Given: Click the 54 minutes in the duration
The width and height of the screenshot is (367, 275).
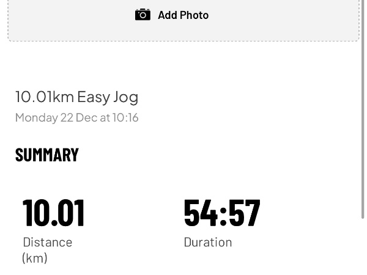Looking at the screenshot, I should point(201,212).
